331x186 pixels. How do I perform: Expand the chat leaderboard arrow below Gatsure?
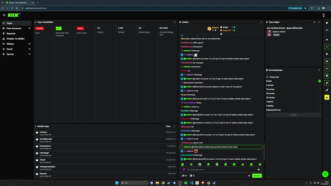click(221, 34)
